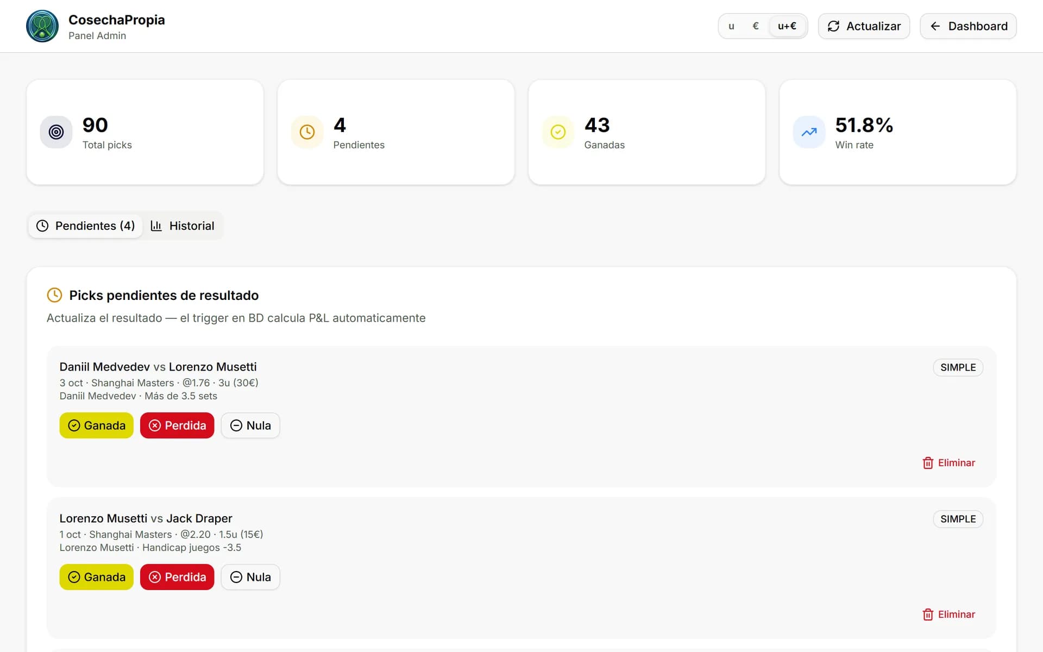Delete the Medvedev vs Musetti pick
The width and height of the screenshot is (1043, 652).
[948, 463]
